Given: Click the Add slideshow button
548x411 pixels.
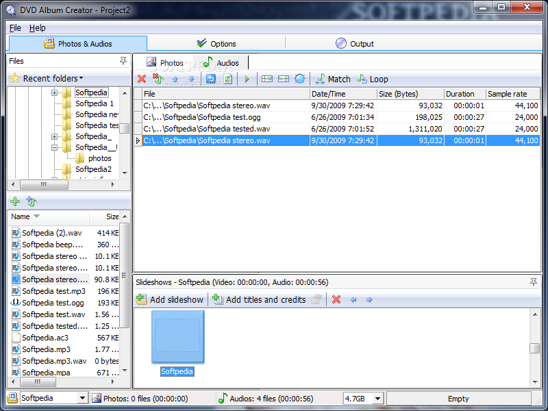Looking at the screenshot, I should point(170,299).
